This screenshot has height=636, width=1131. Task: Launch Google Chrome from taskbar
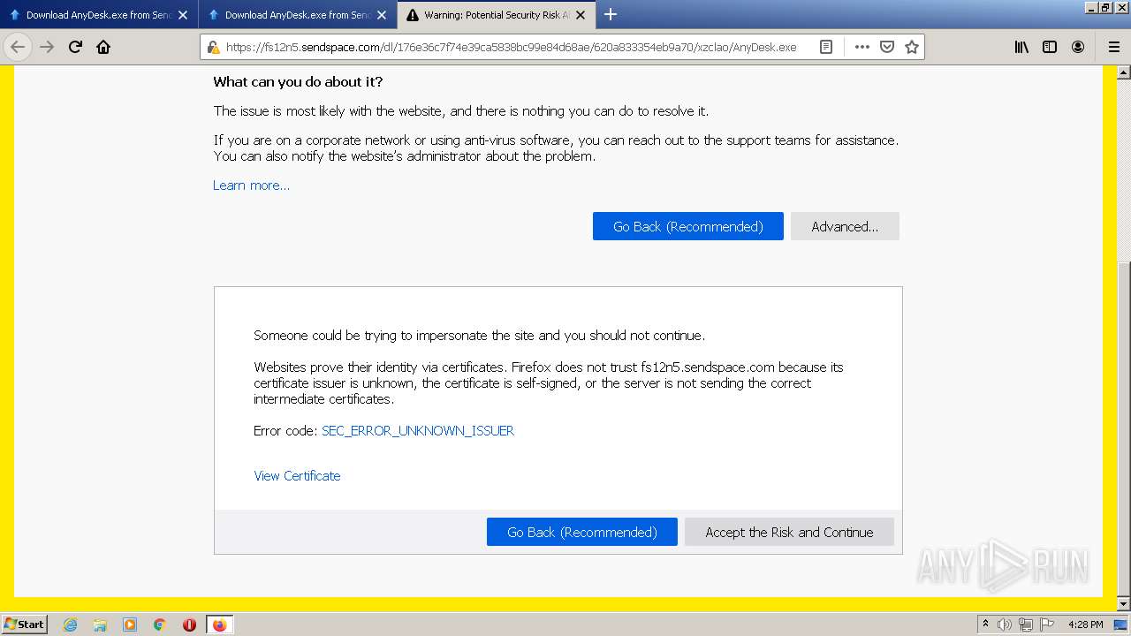(x=160, y=625)
